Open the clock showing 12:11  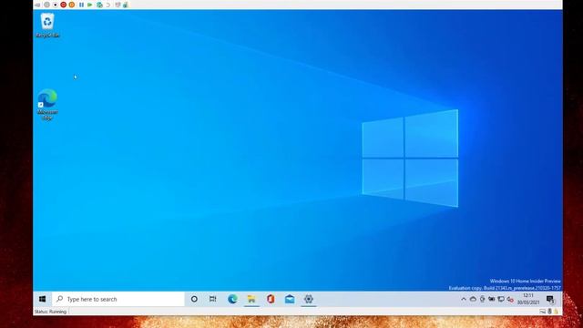528,299
